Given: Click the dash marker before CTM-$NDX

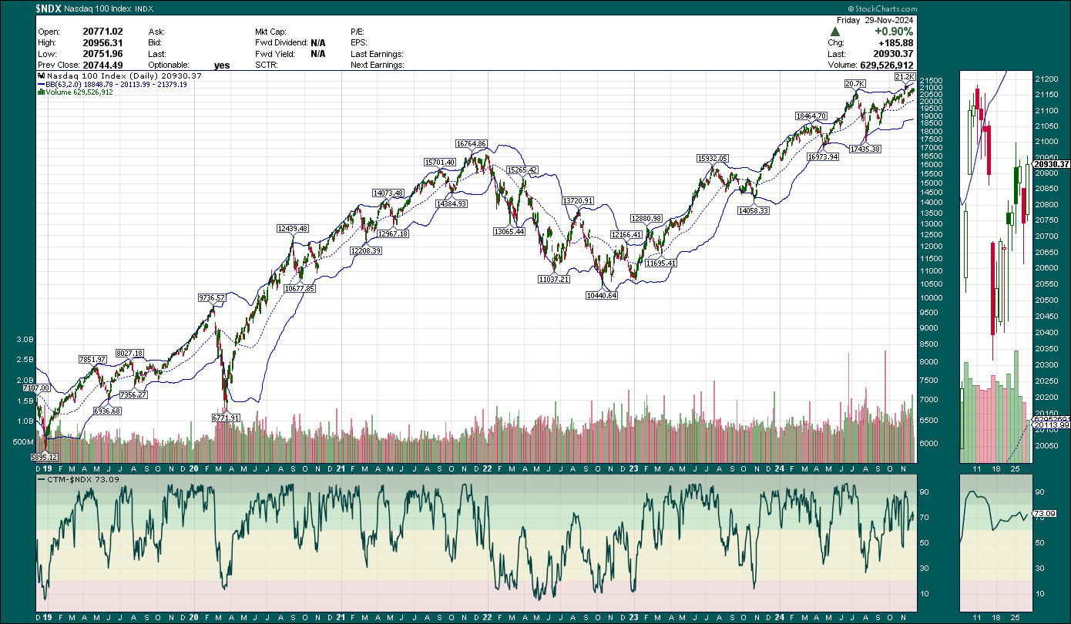Looking at the screenshot, I should tap(42, 479).
